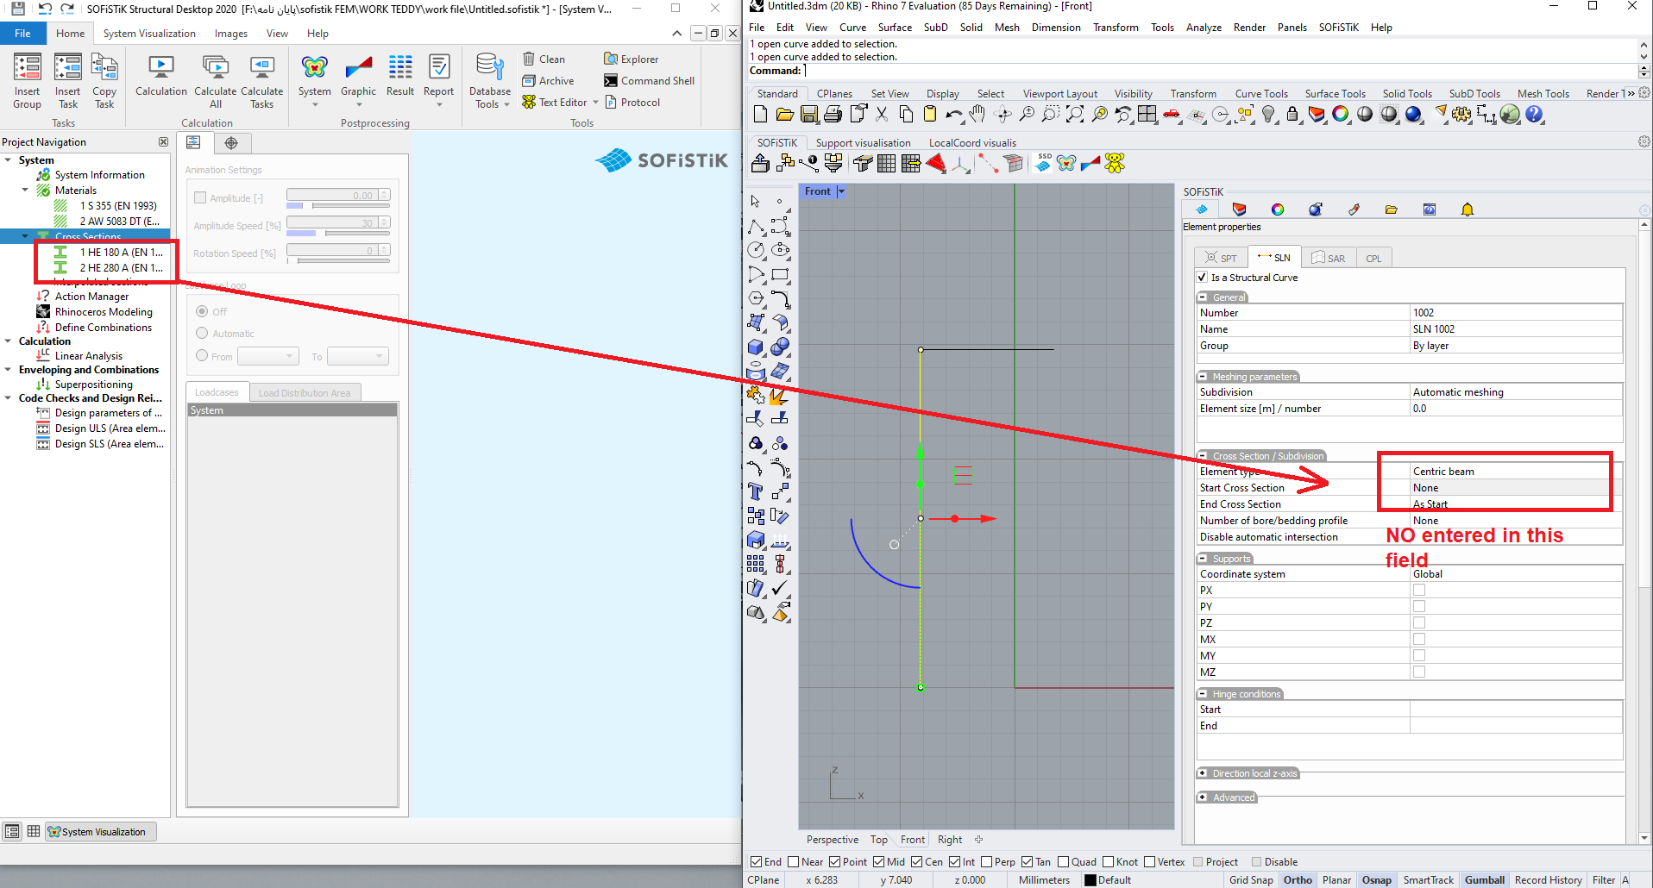Toggle the Quad osnap checkbox
This screenshot has height=888, width=1653.
point(1064,862)
